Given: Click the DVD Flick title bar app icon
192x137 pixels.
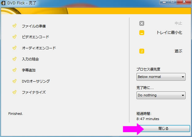Looking at the screenshot, I should [3, 3].
